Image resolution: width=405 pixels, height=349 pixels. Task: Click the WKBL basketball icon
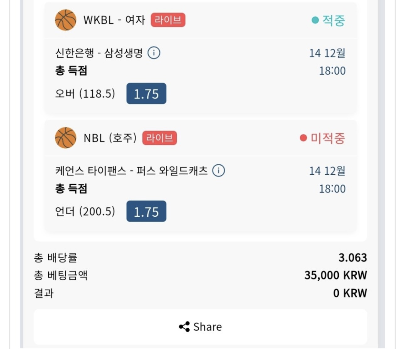(x=66, y=20)
